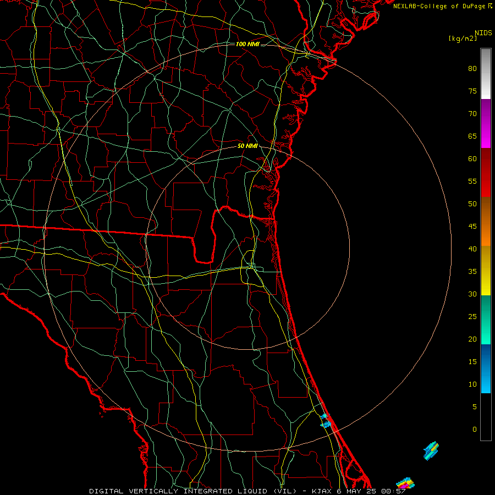Image resolution: width=495 pixels, height=495 pixels.
Task: Click the 30 value on the scale
Action: [472, 294]
